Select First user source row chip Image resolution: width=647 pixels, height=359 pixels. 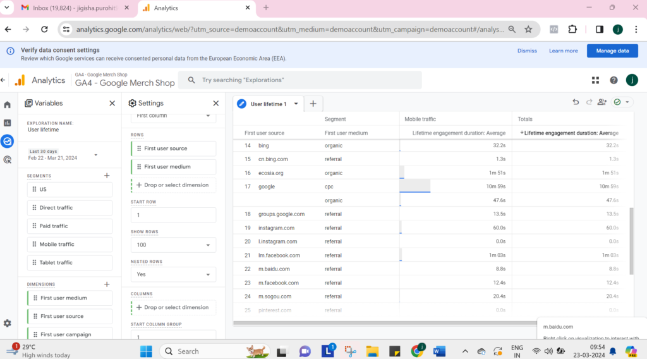click(173, 149)
